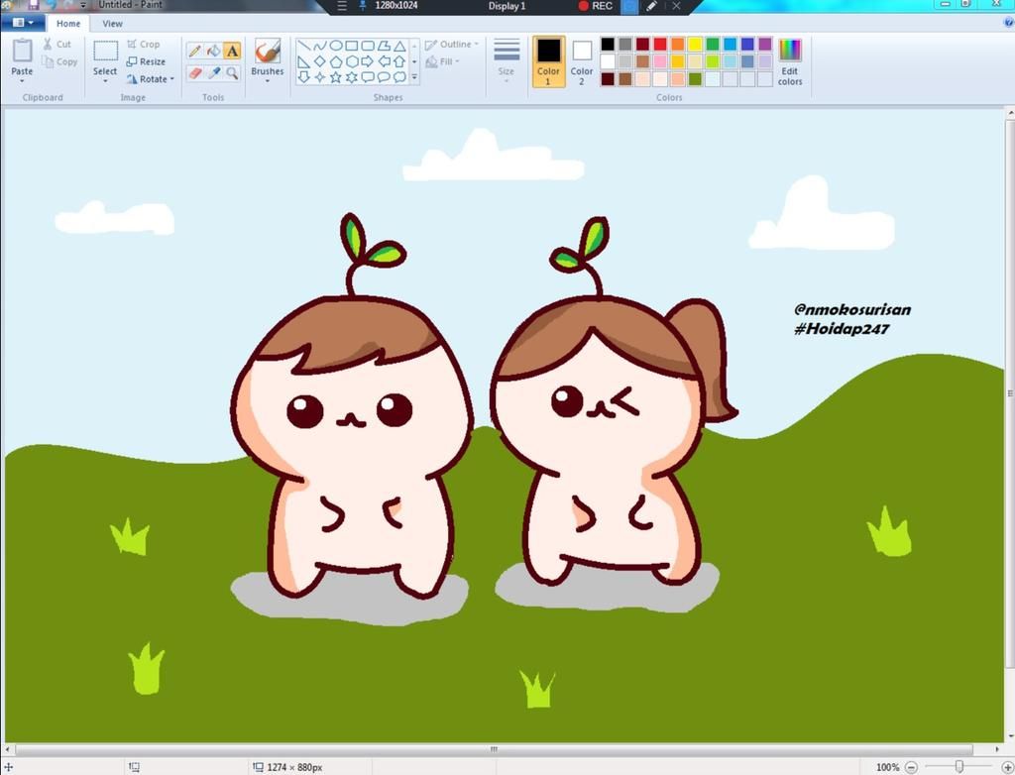Switch to the View tab
Viewport: 1015px width, 775px height.
113,23
